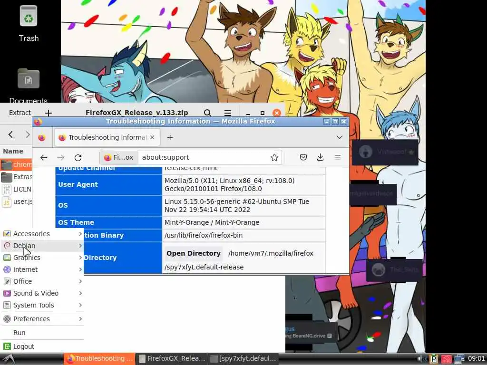Click Firefox back arrow button

[44, 157]
